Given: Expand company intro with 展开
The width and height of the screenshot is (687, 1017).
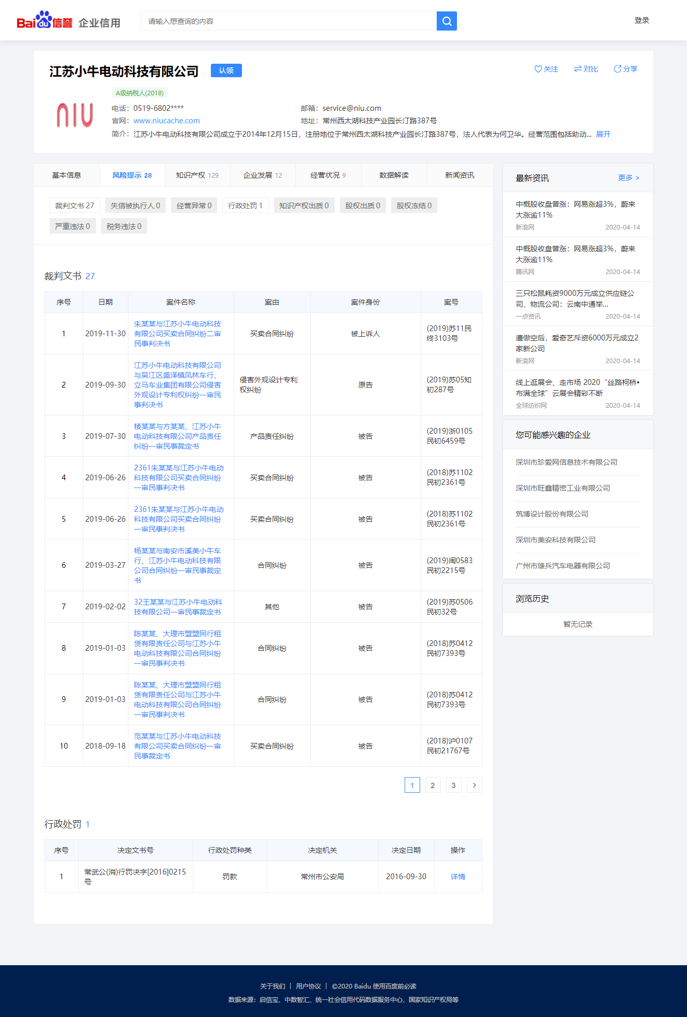Looking at the screenshot, I should point(603,134).
